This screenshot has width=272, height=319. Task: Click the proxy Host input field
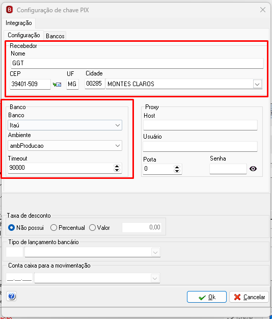click(200, 125)
